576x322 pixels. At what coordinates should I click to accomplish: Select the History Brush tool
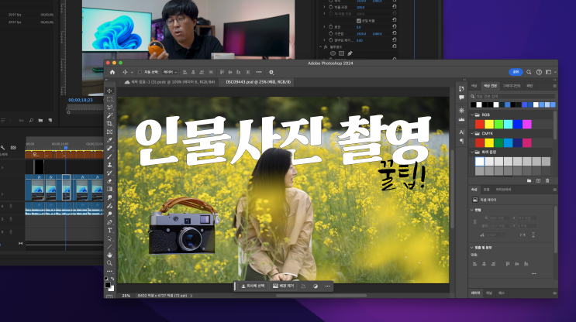[109, 173]
